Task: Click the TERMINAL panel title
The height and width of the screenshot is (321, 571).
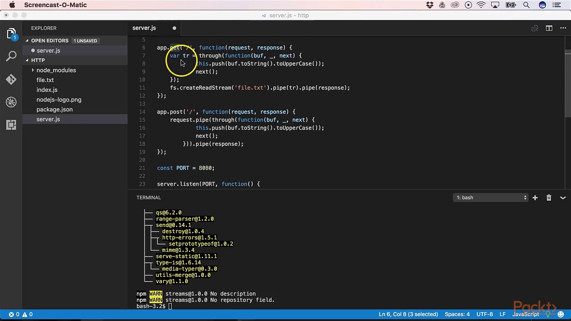Action: coord(149,198)
